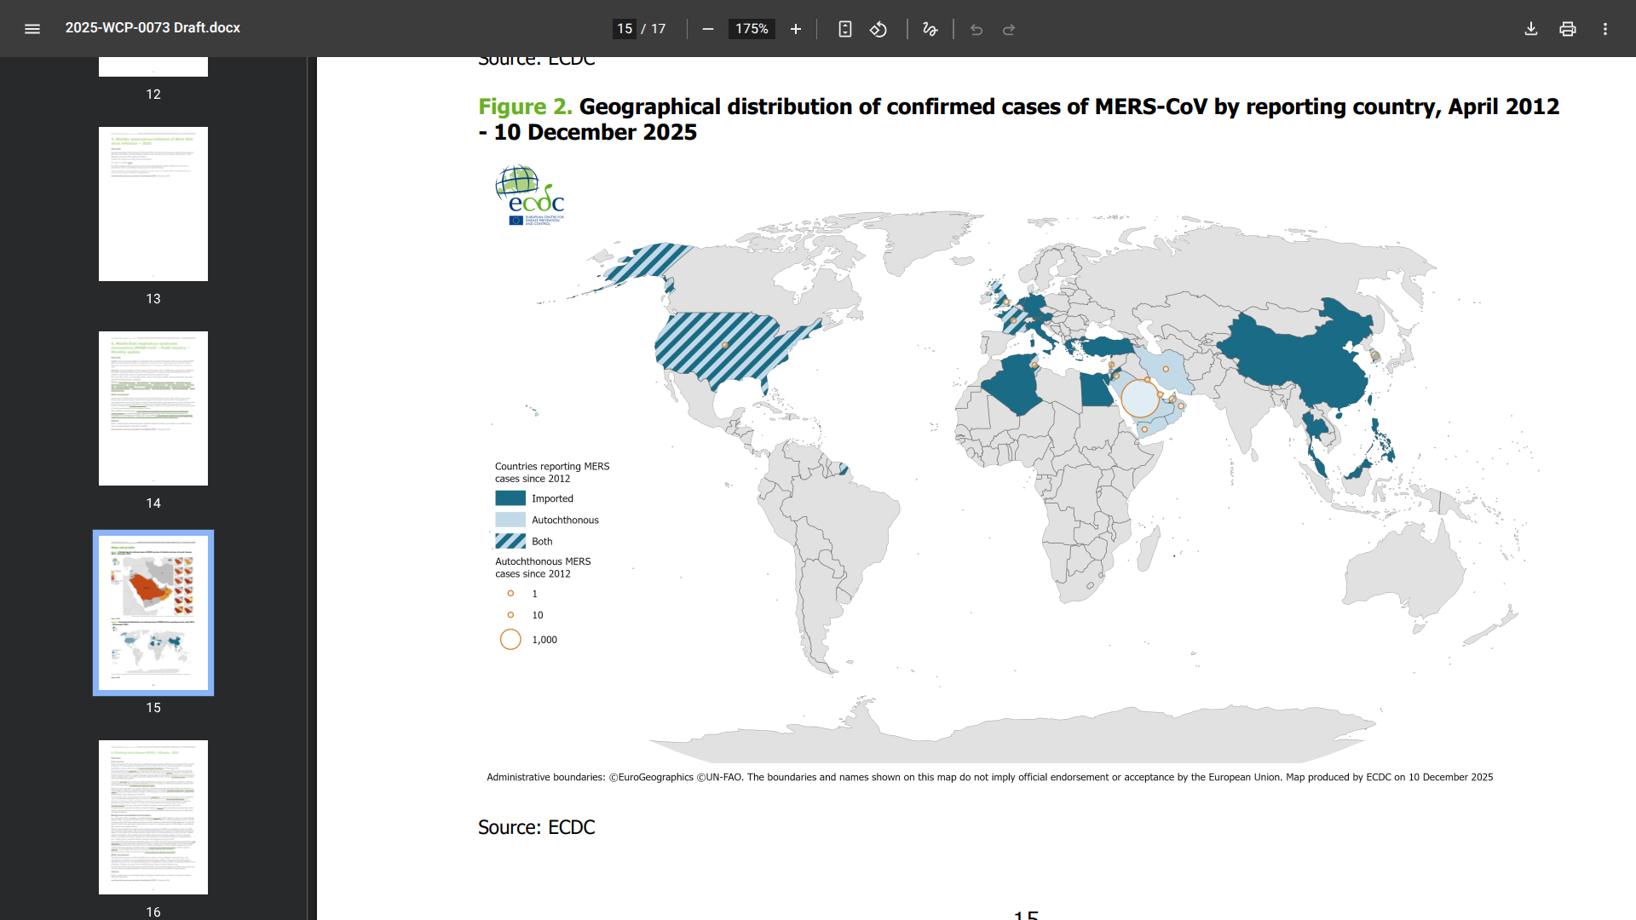This screenshot has height=920, width=1636.
Task: Click the document title 2025-WCP-0073 Draft.docx
Action: tap(153, 28)
